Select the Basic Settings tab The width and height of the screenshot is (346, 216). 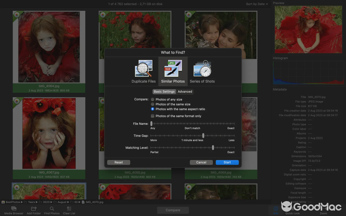tap(164, 92)
